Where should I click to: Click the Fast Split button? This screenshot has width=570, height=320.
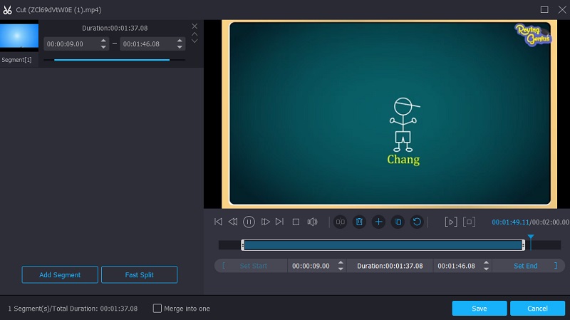tap(139, 275)
